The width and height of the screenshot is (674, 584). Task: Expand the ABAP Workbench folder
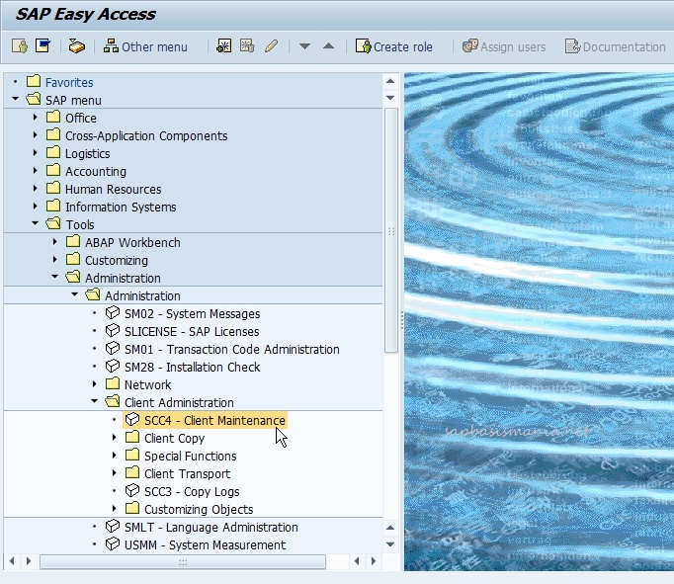pyautogui.click(x=55, y=242)
